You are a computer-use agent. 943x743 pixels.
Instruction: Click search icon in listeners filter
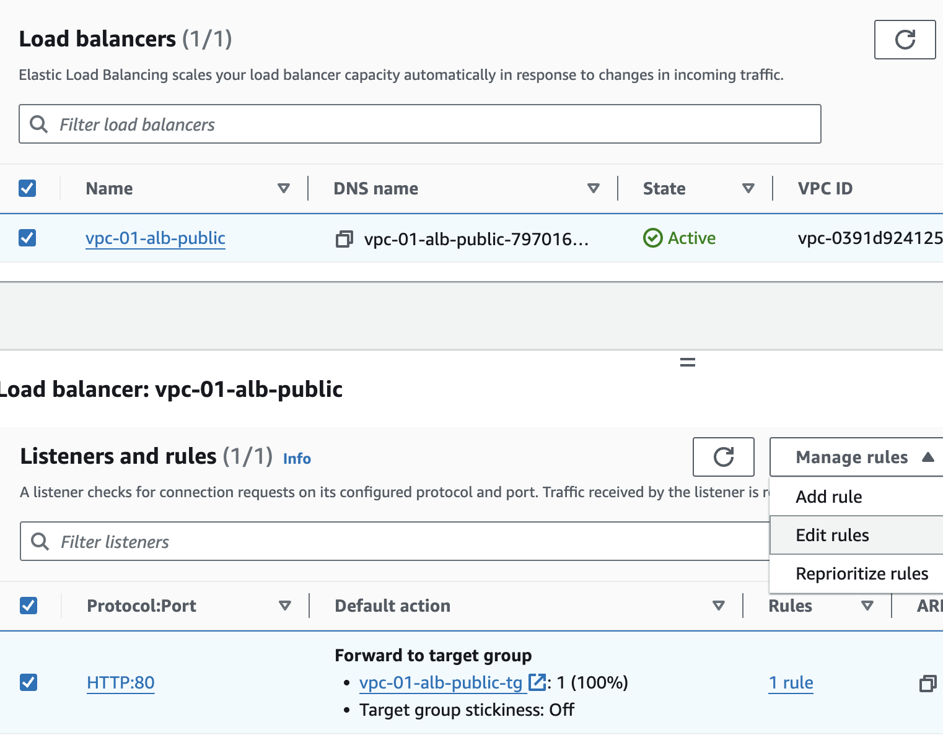pyautogui.click(x=40, y=542)
